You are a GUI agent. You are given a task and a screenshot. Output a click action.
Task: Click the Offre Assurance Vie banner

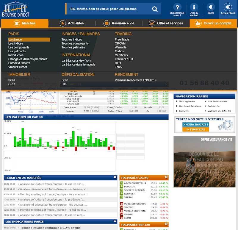coord(204,162)
